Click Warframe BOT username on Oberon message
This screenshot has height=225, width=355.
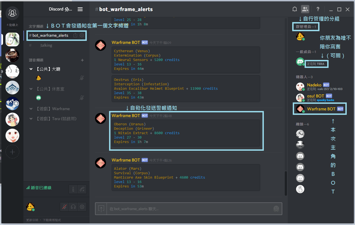(126, 116)
